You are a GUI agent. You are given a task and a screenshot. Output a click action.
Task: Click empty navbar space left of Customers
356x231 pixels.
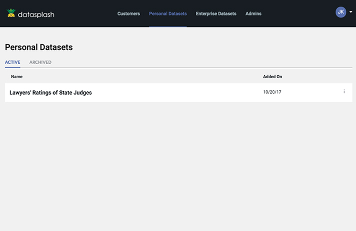tap(85, 14)
